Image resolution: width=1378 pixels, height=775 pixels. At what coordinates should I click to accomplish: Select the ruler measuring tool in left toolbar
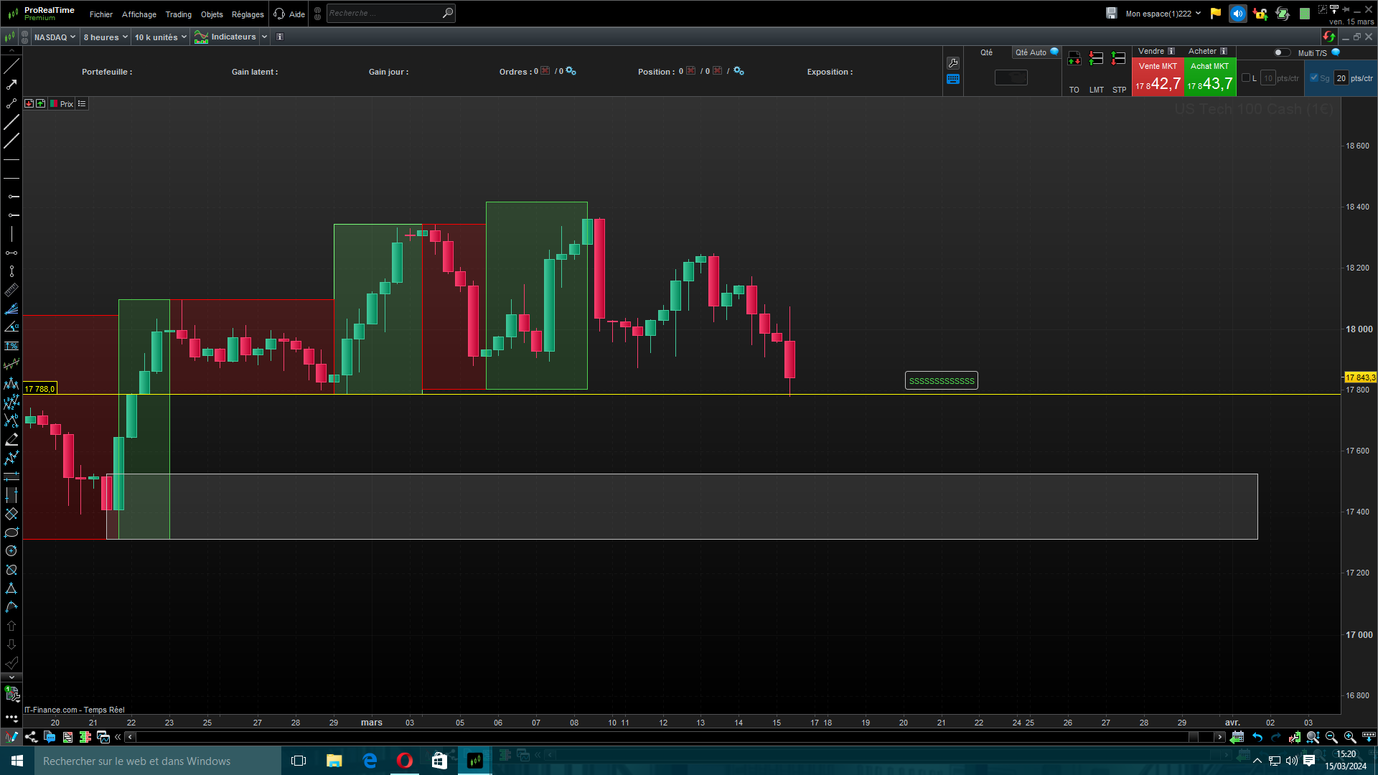11,291
